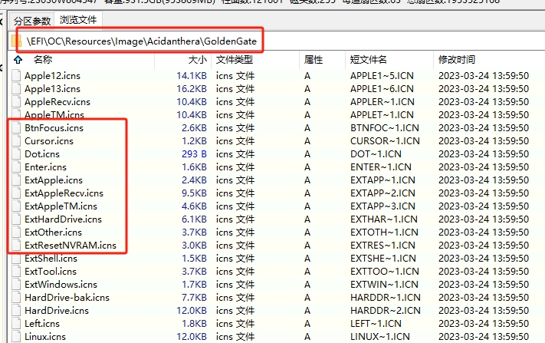Switch to the 分区参数 tab
The width and height of the screenshot is (545, 343).
(x=32, y=21)
